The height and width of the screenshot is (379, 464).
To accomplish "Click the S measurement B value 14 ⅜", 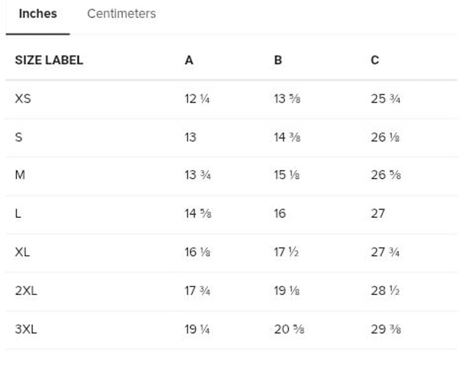I will pos(287,137).
